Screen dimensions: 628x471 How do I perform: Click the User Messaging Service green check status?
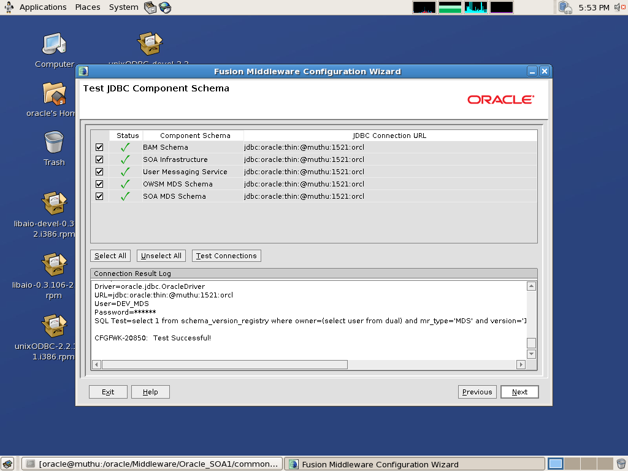tap(125, 172)
